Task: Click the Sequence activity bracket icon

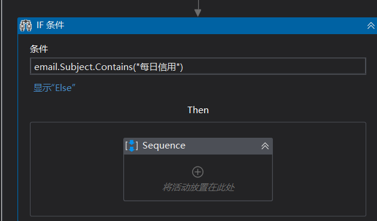Action: pos(132,146)
